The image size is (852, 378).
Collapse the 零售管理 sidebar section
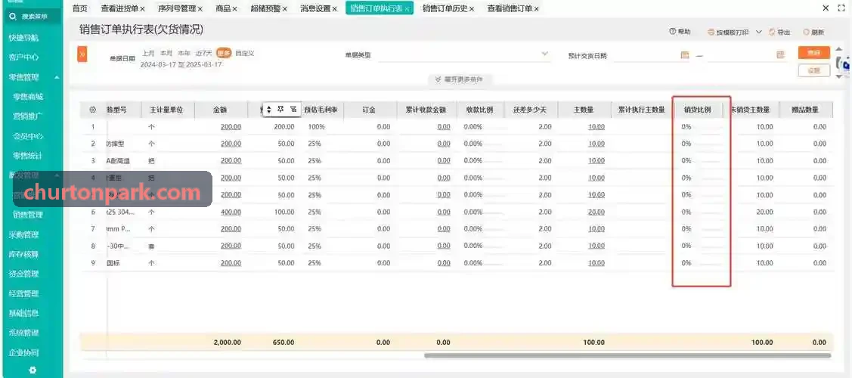pyautogui.click(x=57, y=78)
